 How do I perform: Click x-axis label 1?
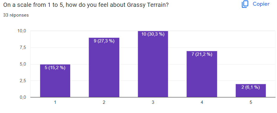coord(55,102)
